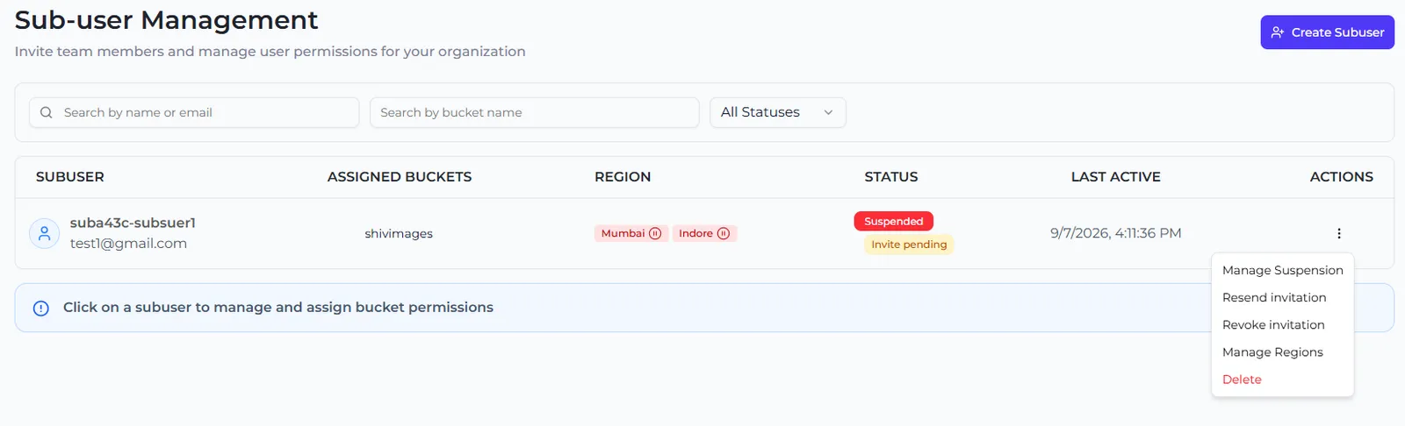1405x426 pixels.
Task: Click the pause icon on Mumbai tag
Action: [x=655, y=233]
